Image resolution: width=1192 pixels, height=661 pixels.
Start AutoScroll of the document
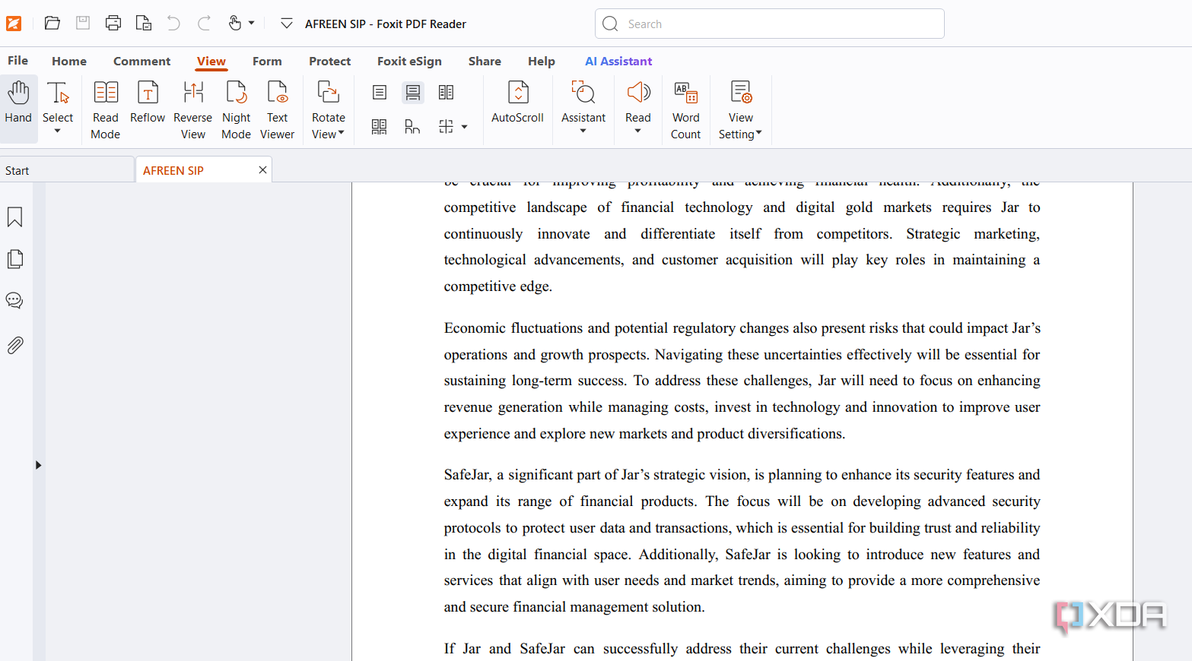pyautogui.click(x=517, y=103)
